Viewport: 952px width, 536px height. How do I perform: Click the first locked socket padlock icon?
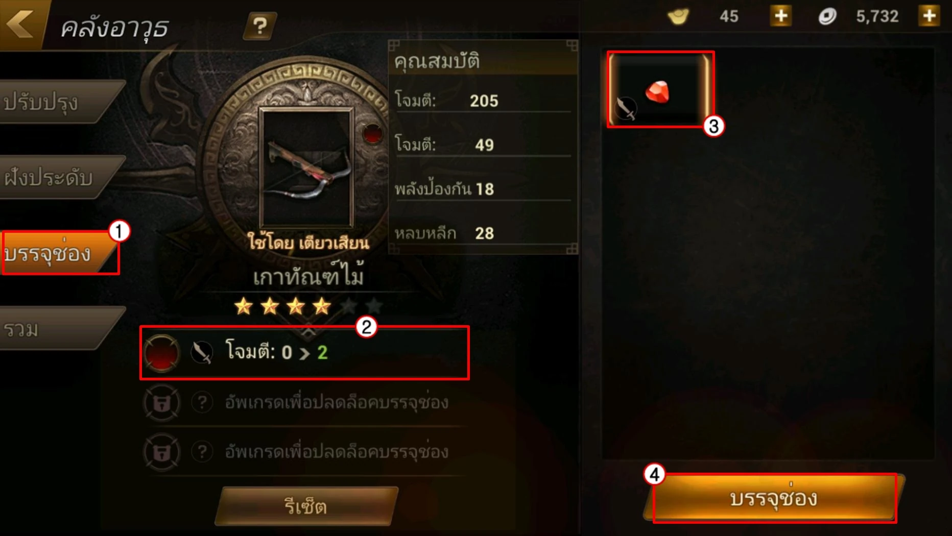(162, 403)
